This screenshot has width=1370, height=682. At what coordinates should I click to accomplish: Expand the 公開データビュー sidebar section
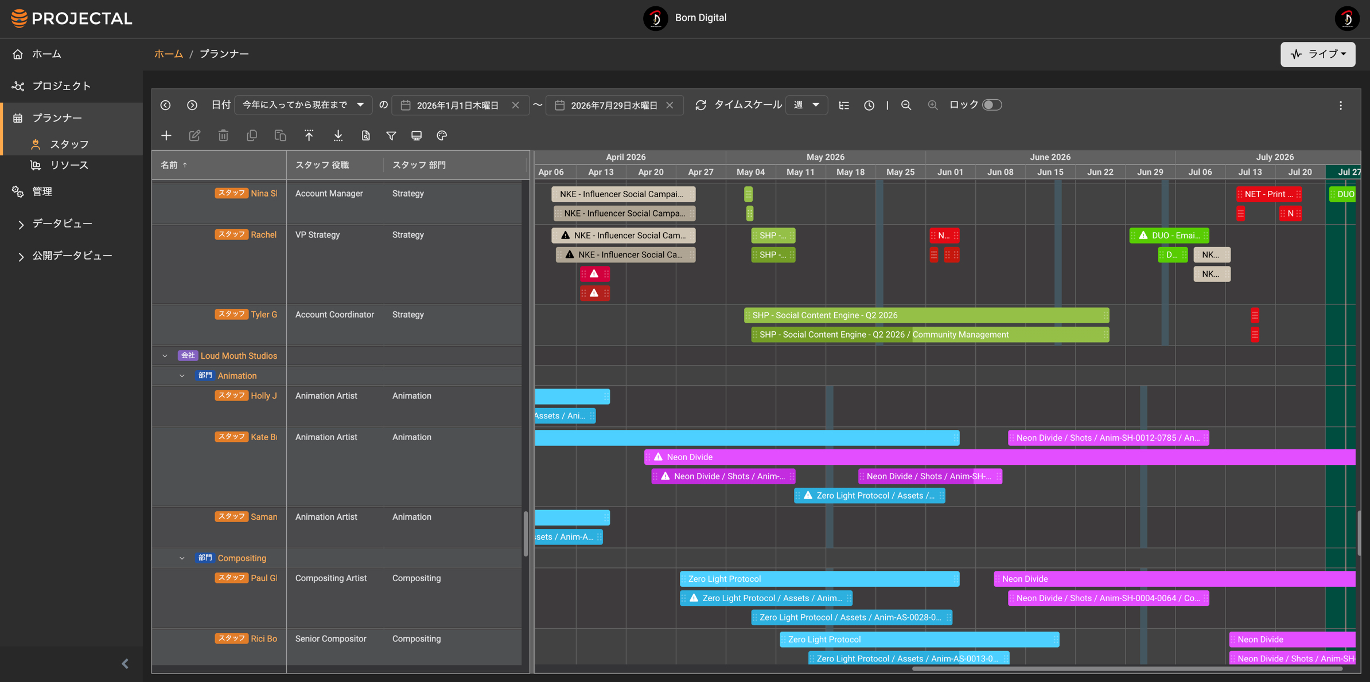pos(21,256)
